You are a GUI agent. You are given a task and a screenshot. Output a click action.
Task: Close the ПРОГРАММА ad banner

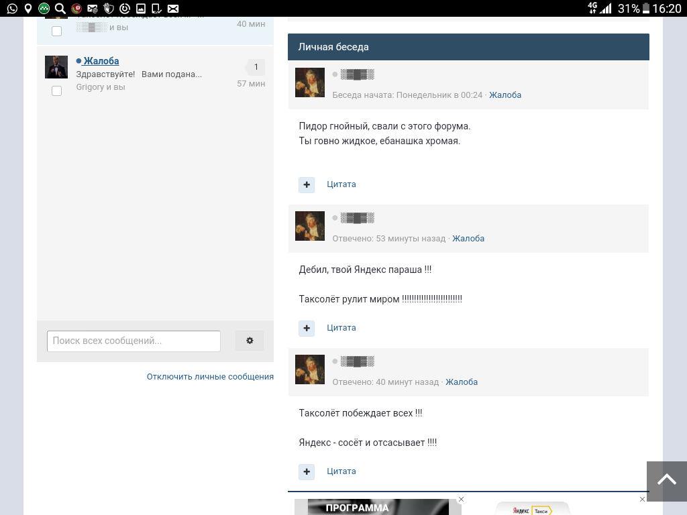(x=461, y=499)
